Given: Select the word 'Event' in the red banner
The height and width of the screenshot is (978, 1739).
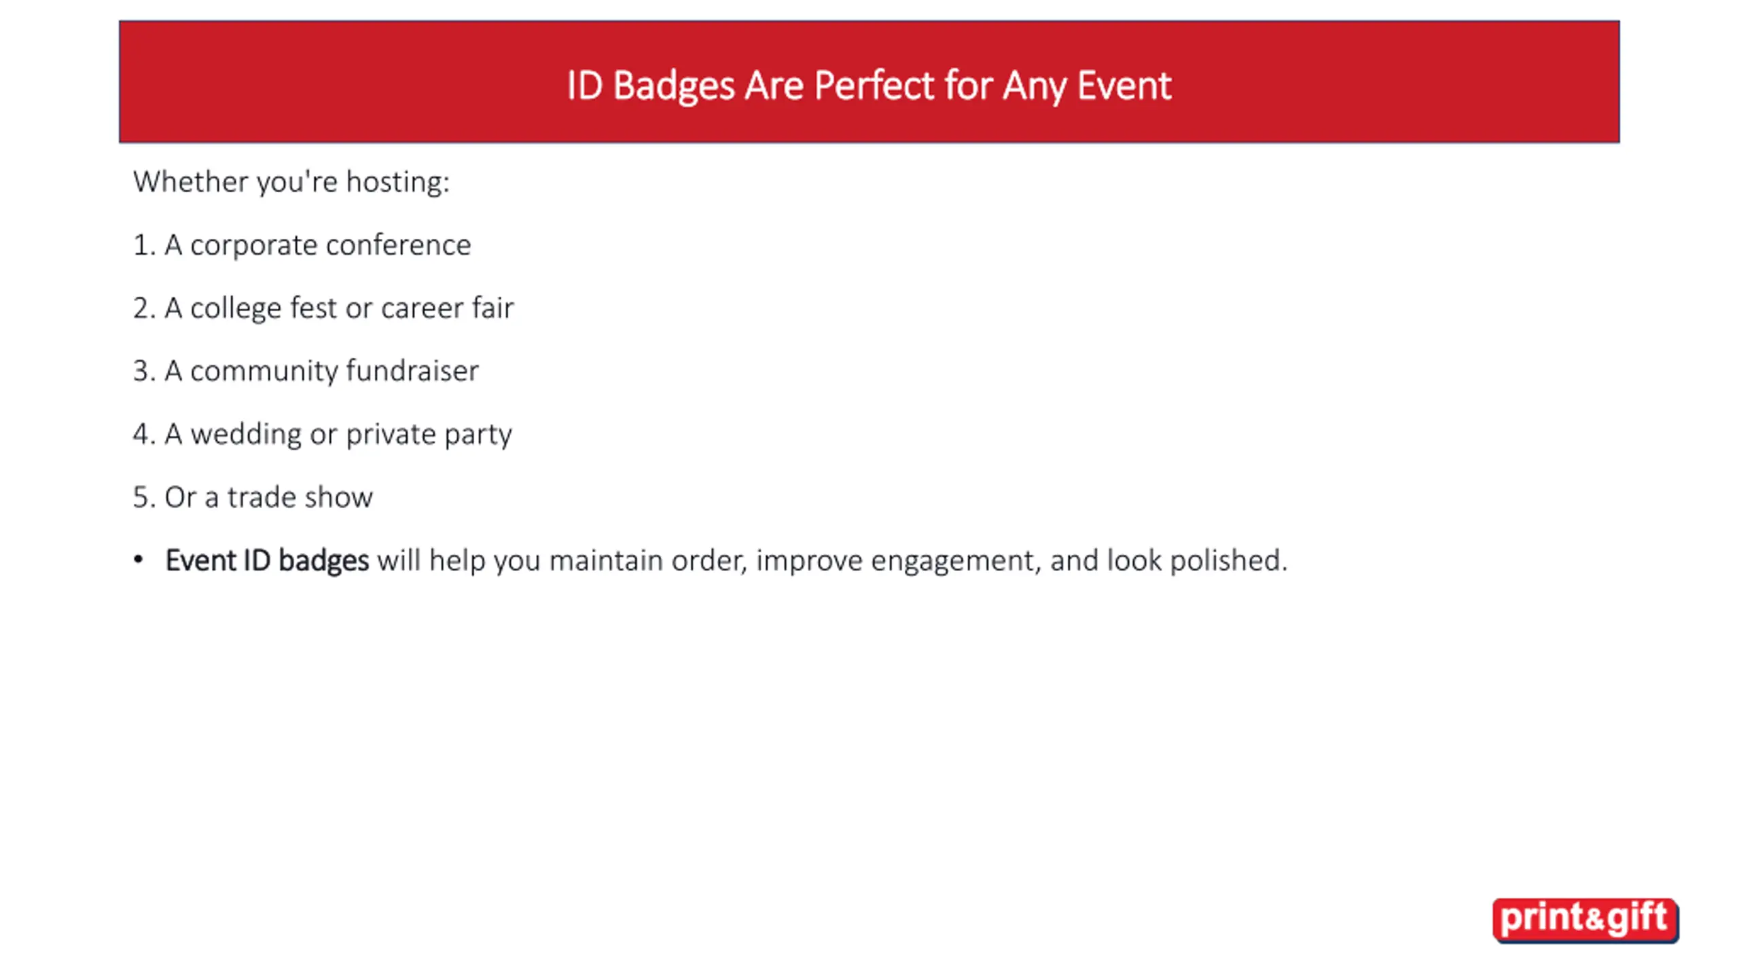Looking at the screenshot, I should pos(1124,86).
